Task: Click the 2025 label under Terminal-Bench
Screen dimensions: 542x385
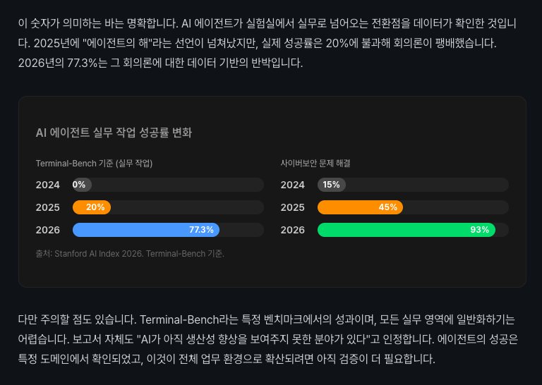Action: click(x=48, y=207)
